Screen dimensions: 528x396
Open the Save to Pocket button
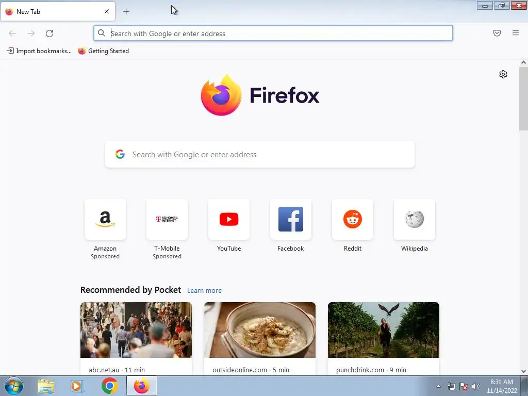[497, 33]
